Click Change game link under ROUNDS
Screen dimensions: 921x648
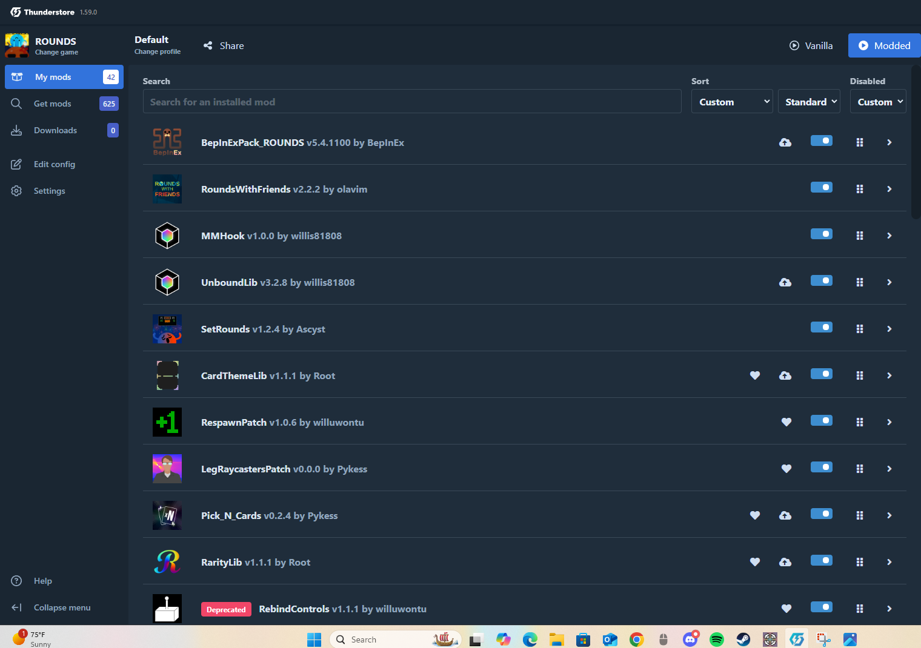56,53
